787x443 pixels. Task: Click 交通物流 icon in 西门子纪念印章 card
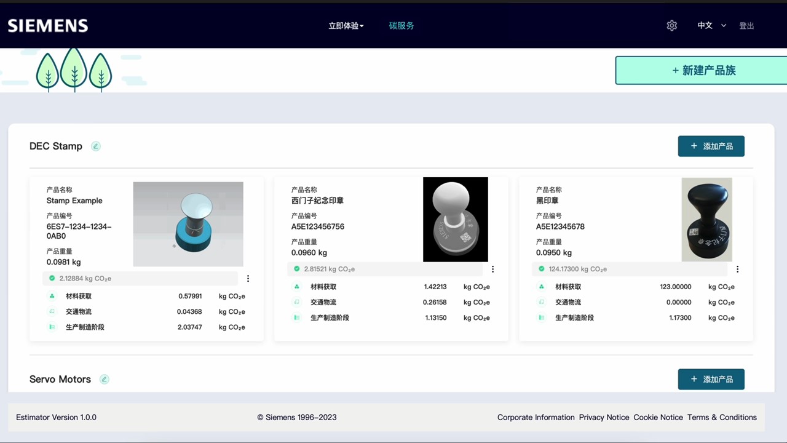pyautogui.click(x=297, y=302)
